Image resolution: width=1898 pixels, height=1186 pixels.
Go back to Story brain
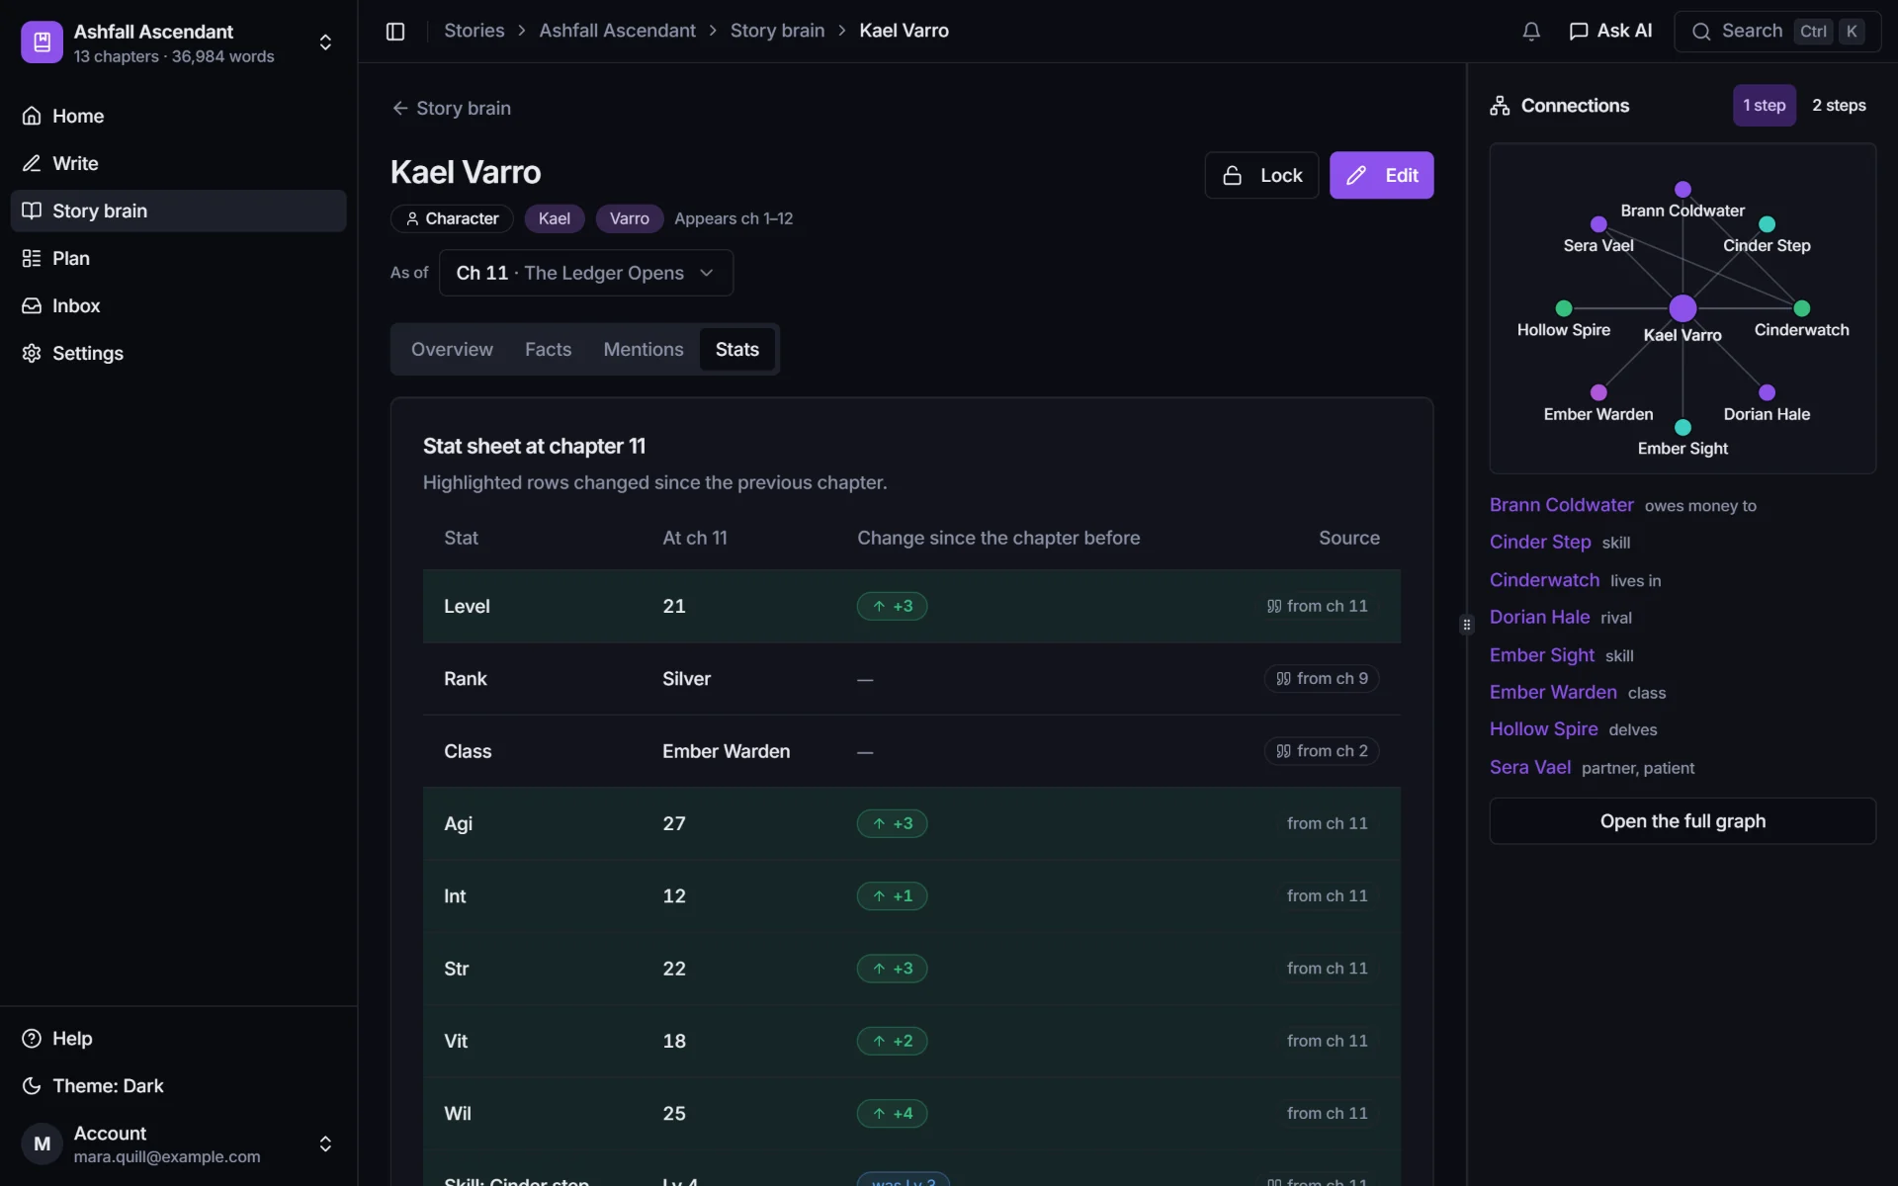pos(451,108)
